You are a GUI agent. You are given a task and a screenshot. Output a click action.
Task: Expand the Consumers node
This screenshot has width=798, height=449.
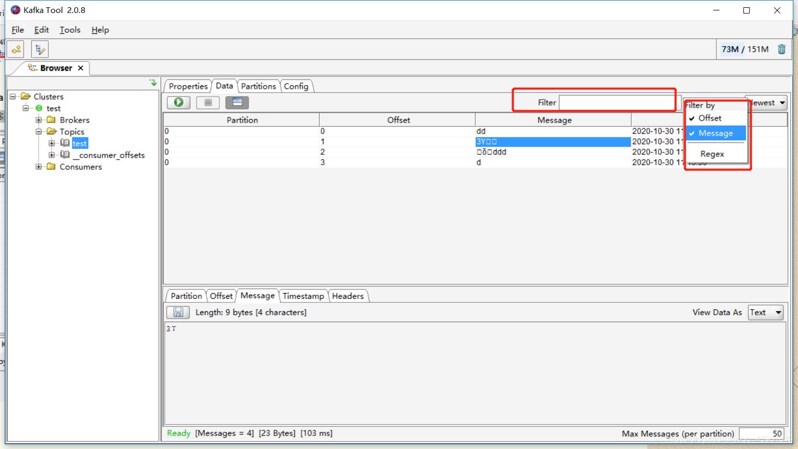pos(38,167)
